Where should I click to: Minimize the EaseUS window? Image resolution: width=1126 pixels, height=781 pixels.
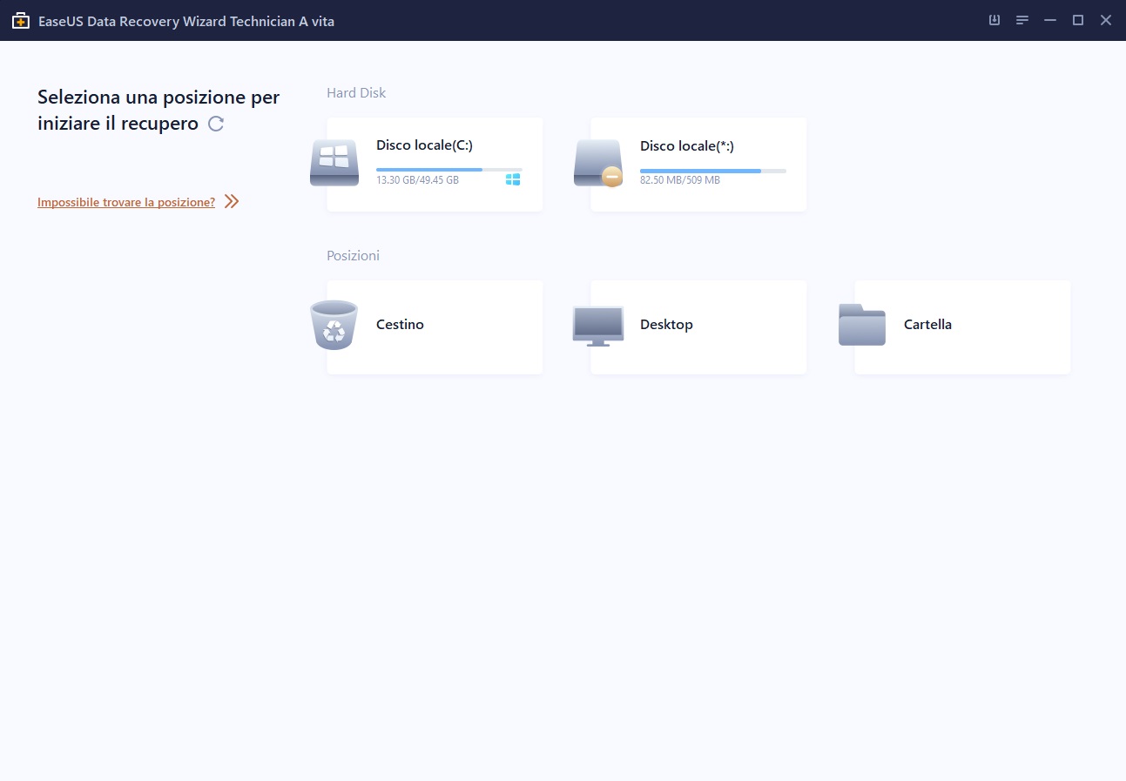1050,20
